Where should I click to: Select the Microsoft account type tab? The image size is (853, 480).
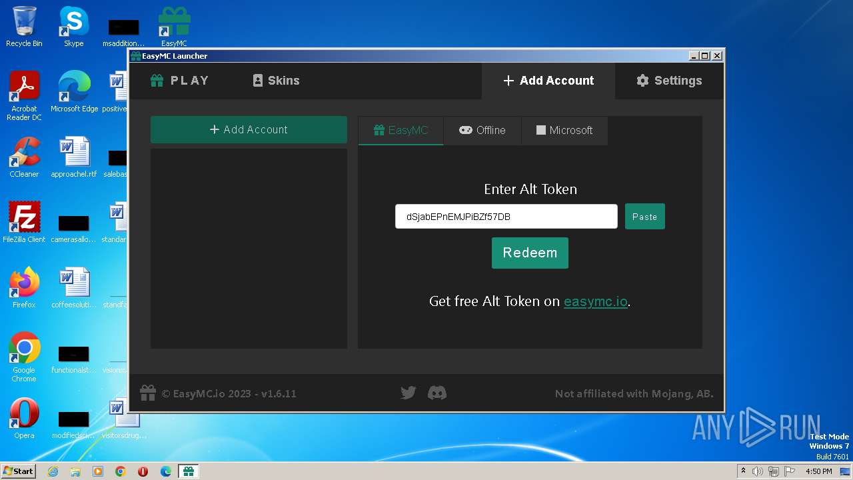(x=564, y=130)
